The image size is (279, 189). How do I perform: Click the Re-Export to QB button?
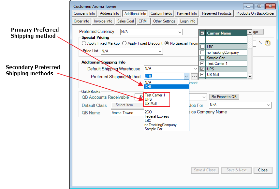coord(224,97)
